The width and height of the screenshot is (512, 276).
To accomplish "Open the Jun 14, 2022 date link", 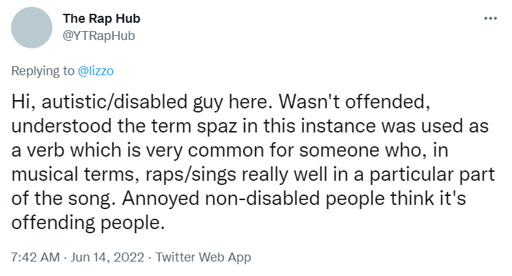I will (x=107, y=257).
